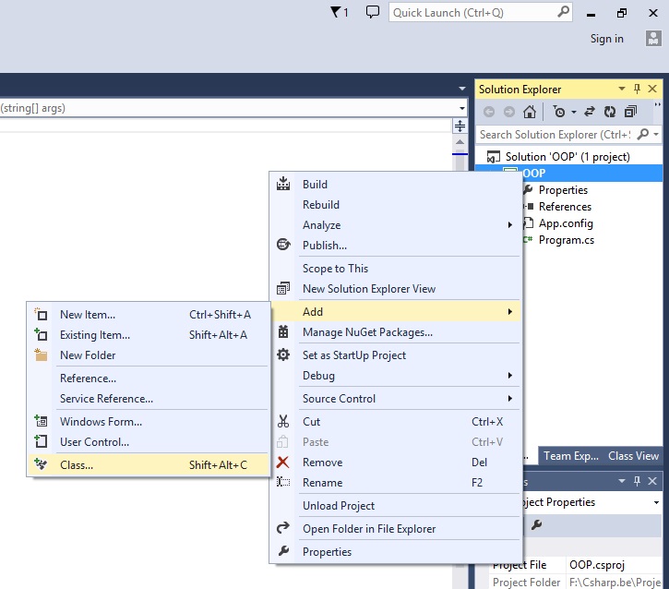The height and width of the screenshot is (589, 669).
Task: Select References node in Solution Explorer
Action: [x=565, y=207]
